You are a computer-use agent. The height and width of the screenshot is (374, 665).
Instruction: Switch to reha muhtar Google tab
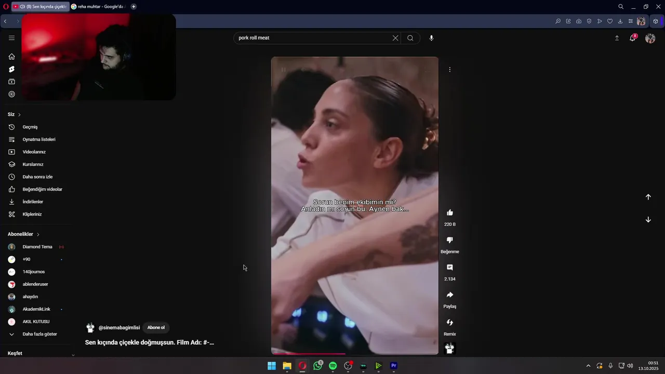pos(99,7)
